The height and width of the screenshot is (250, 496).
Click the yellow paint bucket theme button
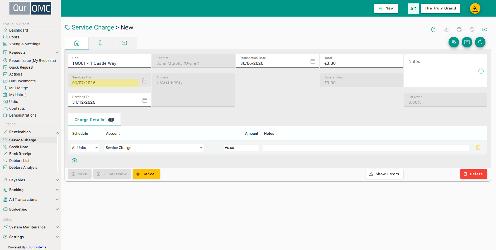(475, 8)
